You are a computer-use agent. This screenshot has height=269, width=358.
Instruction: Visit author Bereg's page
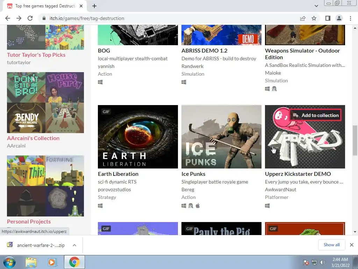click(x=188, y=189)
